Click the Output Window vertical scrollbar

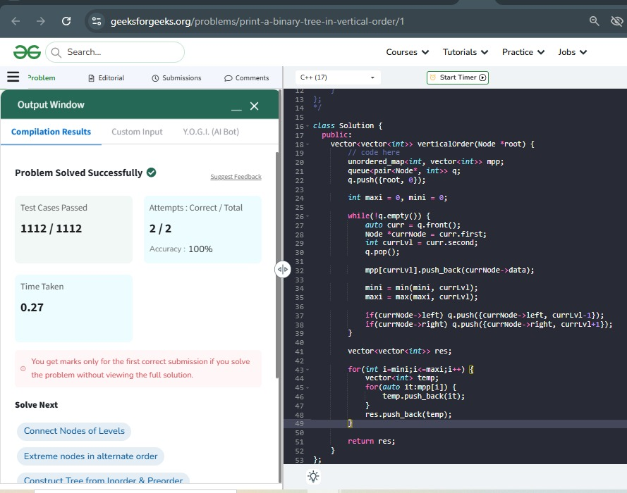click(x=278, y=263)
